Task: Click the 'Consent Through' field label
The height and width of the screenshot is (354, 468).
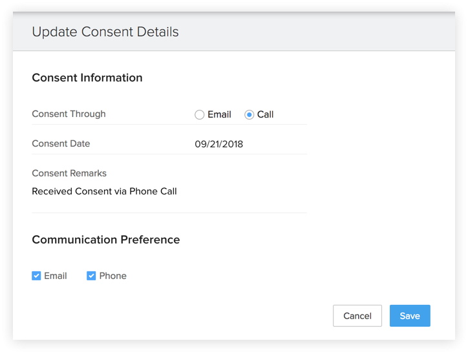Action: (x=69, y=114)
